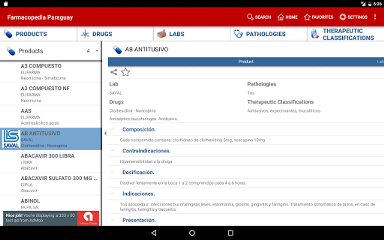Switch to the Drugs tab

click(x=115, y=34)
